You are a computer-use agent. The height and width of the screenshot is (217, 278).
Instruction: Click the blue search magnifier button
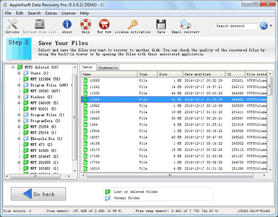(x=264, y=26)
